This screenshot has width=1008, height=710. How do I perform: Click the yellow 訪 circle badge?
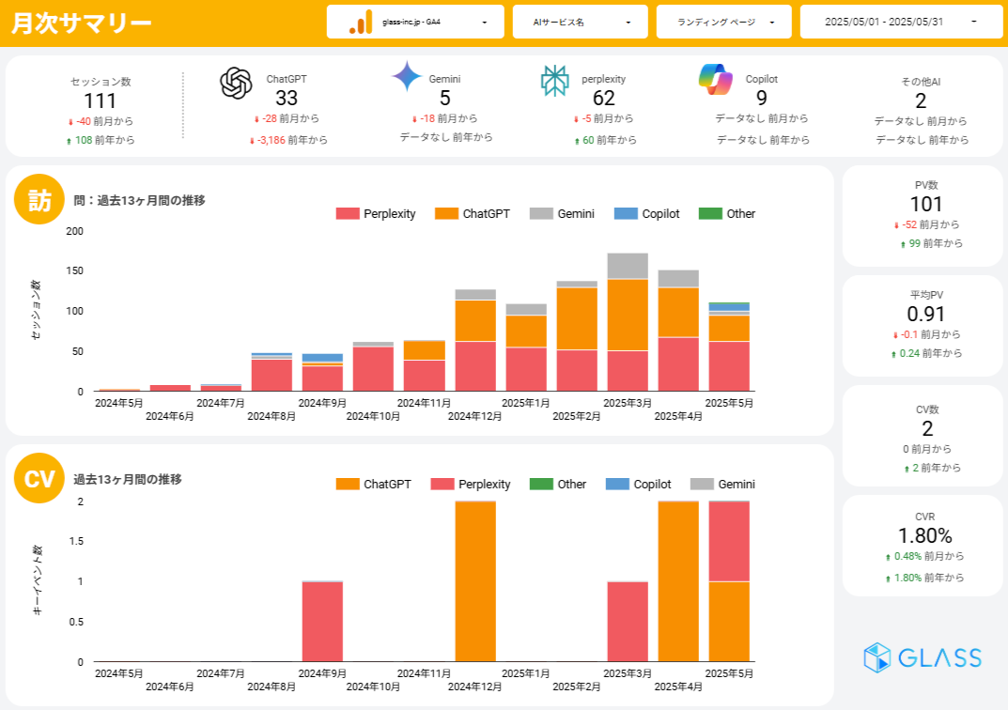point(39,201)
